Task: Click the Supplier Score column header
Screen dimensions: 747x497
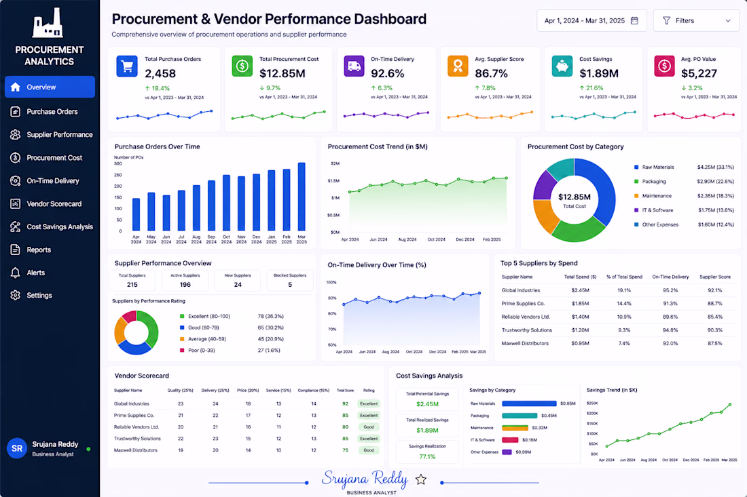Action: click(x=714, y=277)
